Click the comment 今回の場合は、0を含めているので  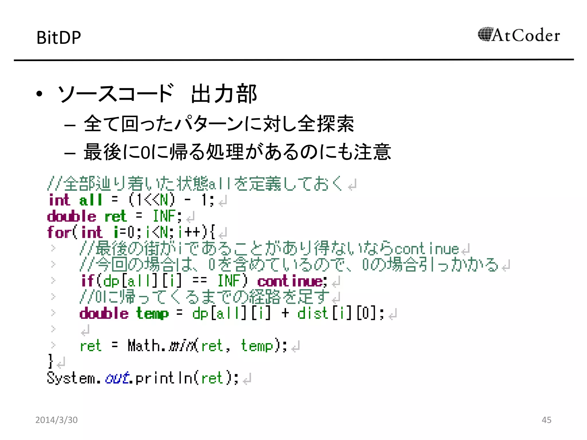coord(289,264)
